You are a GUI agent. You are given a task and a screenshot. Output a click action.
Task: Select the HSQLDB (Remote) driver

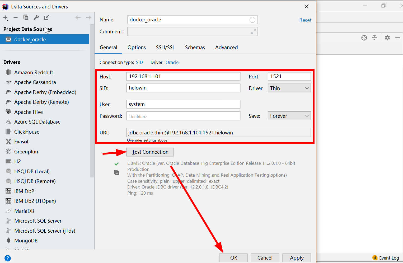35,181
